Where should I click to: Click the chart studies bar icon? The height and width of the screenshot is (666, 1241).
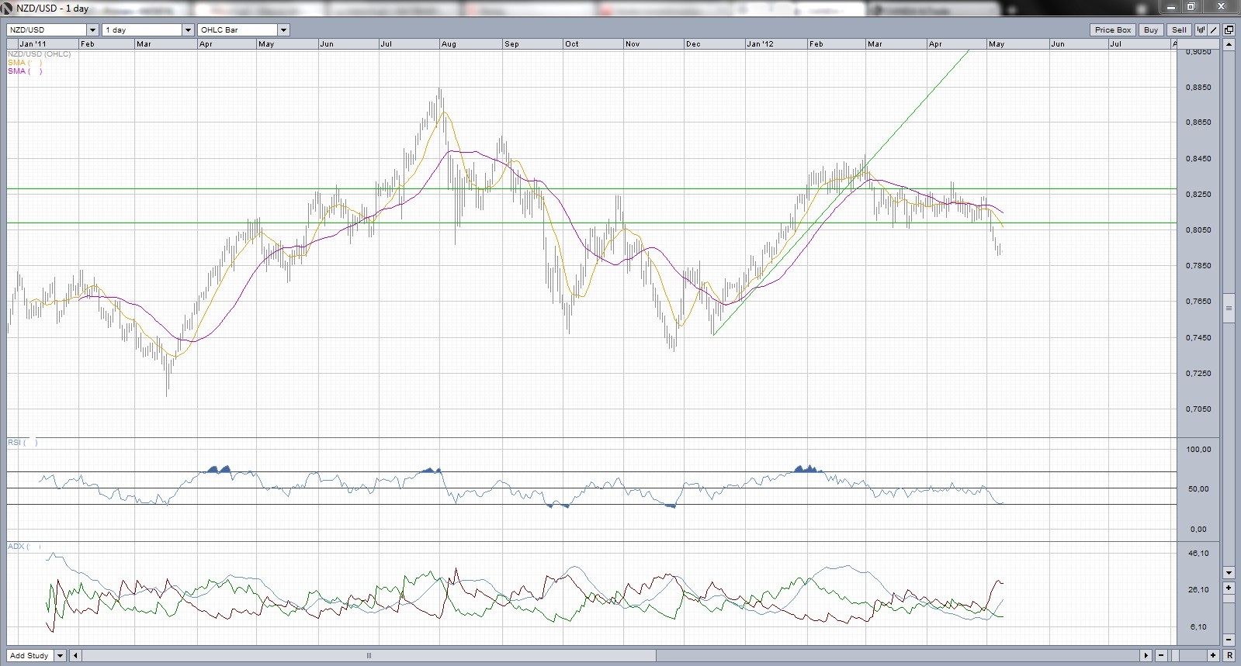[x=1201, y=29]
